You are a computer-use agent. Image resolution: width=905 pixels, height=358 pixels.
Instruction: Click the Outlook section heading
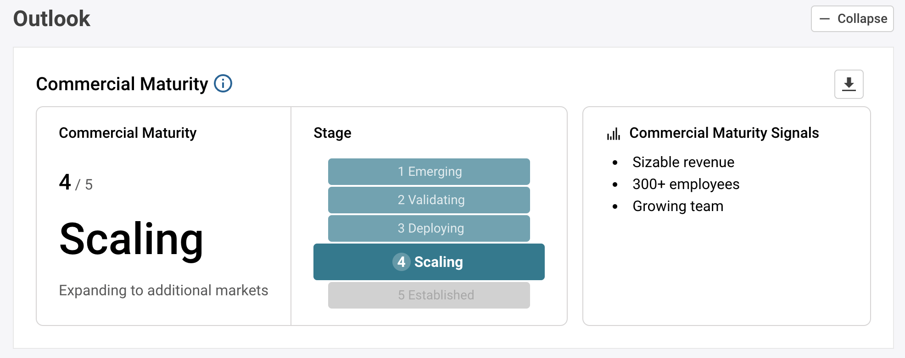(x=52, y=19)
